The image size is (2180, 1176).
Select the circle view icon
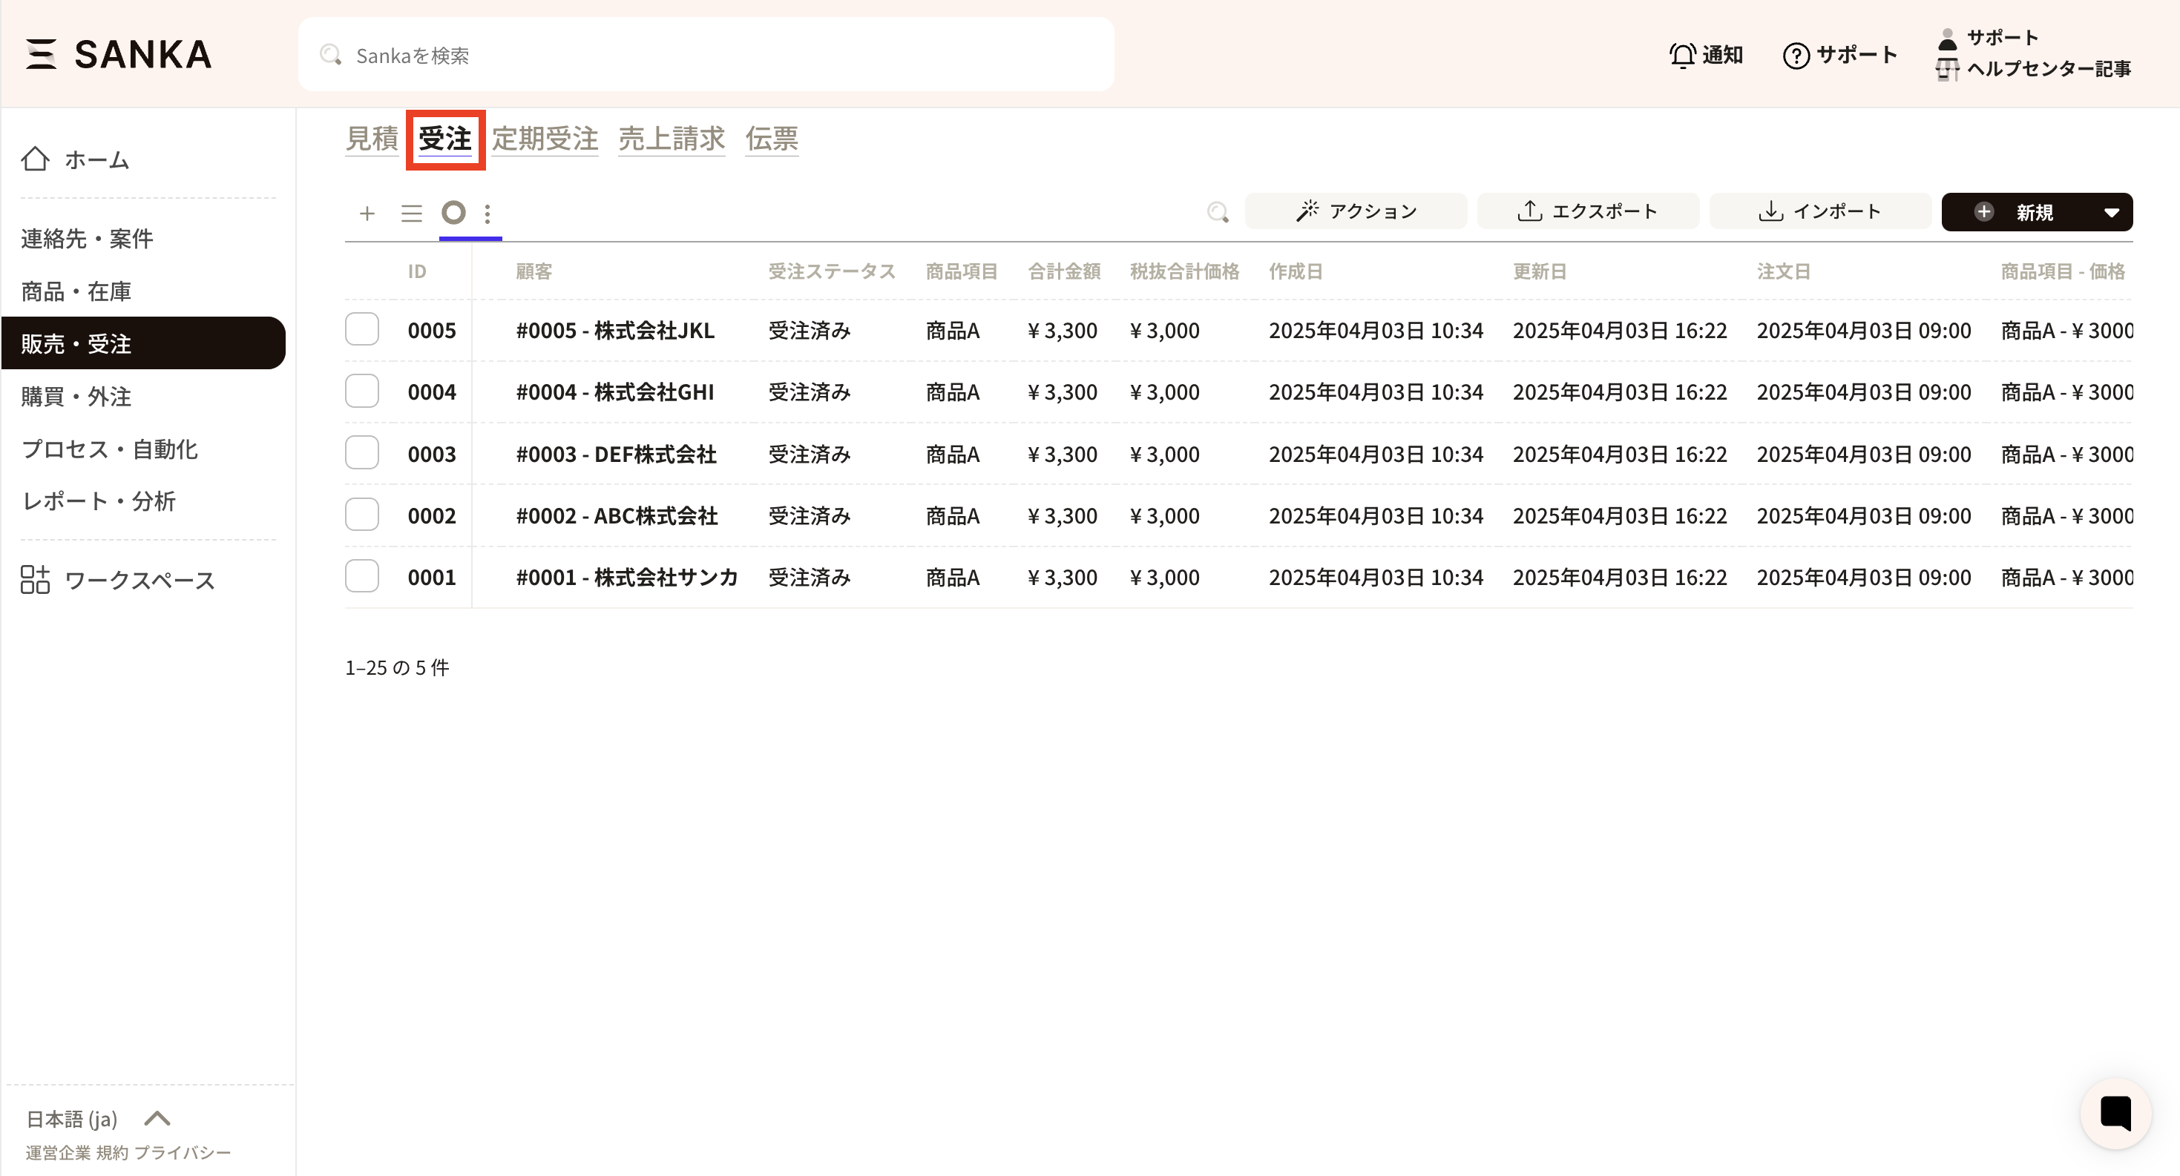[453, 212]
